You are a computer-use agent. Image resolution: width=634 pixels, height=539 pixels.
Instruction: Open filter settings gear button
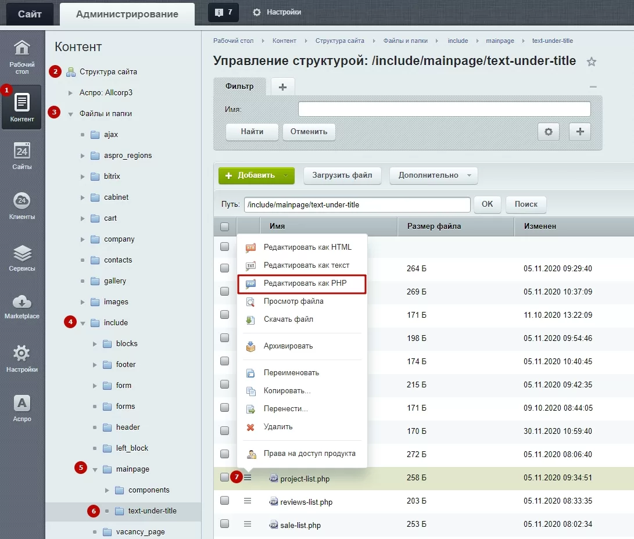(548, 132)
